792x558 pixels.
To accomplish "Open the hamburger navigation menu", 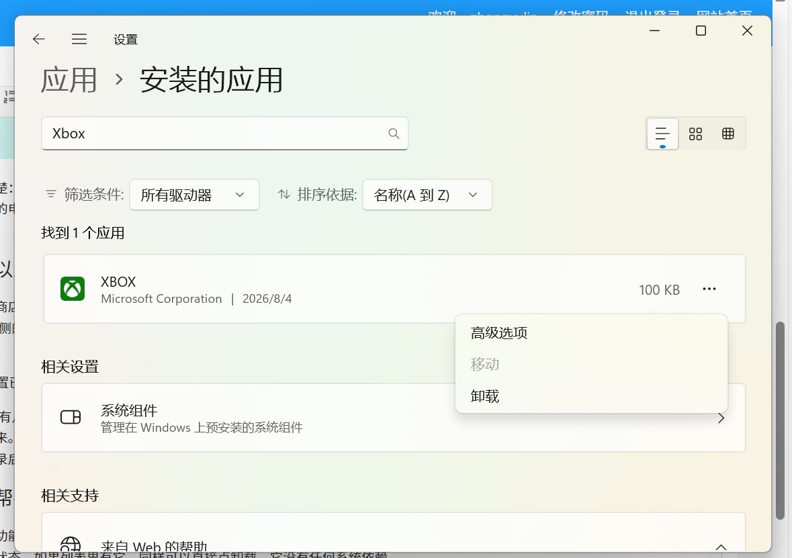I will point(79,39).
